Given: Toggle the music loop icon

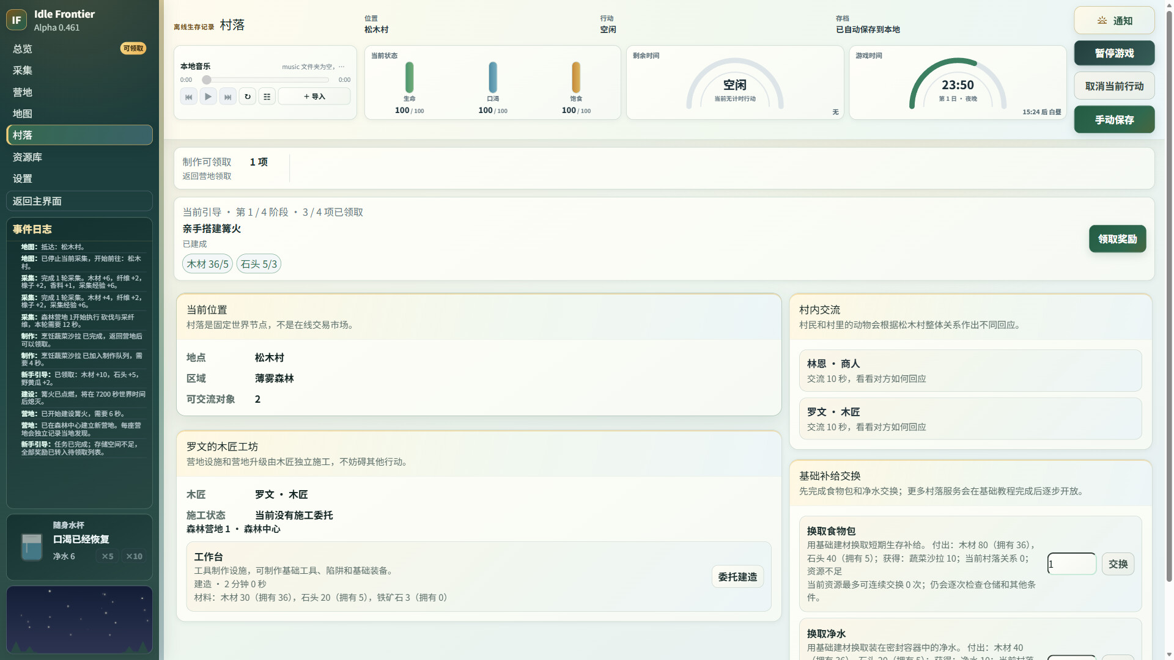Looking at the screenshot, I should 248,97.
